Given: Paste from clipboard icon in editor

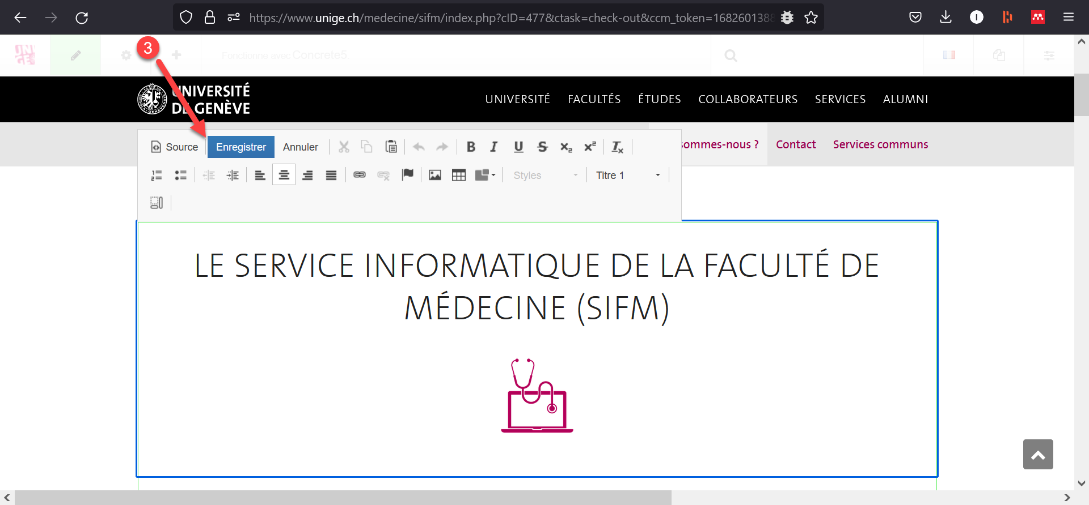Looking at the screenshot, I should tap(391, 147).
